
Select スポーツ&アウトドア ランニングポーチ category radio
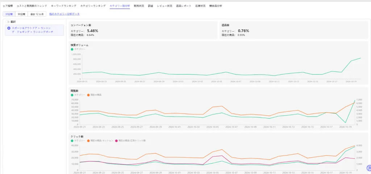point(9,28)
